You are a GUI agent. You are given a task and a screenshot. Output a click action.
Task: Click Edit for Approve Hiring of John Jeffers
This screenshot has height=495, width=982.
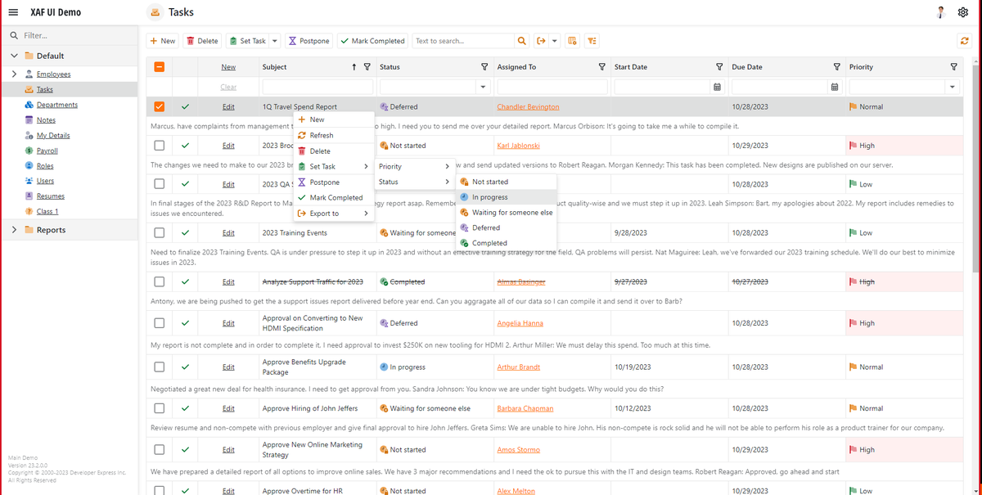(x=228, y=408)
